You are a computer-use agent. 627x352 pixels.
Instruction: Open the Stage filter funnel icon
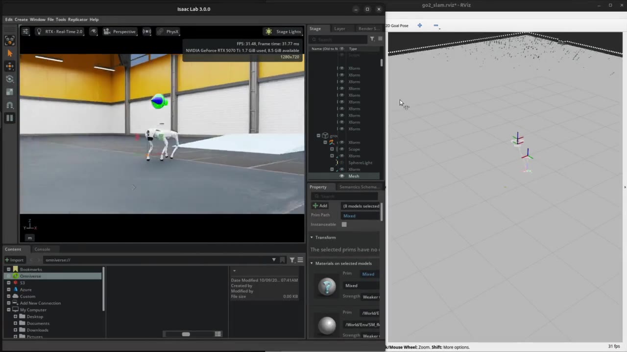pyautogui.click(x=372, y=39)
